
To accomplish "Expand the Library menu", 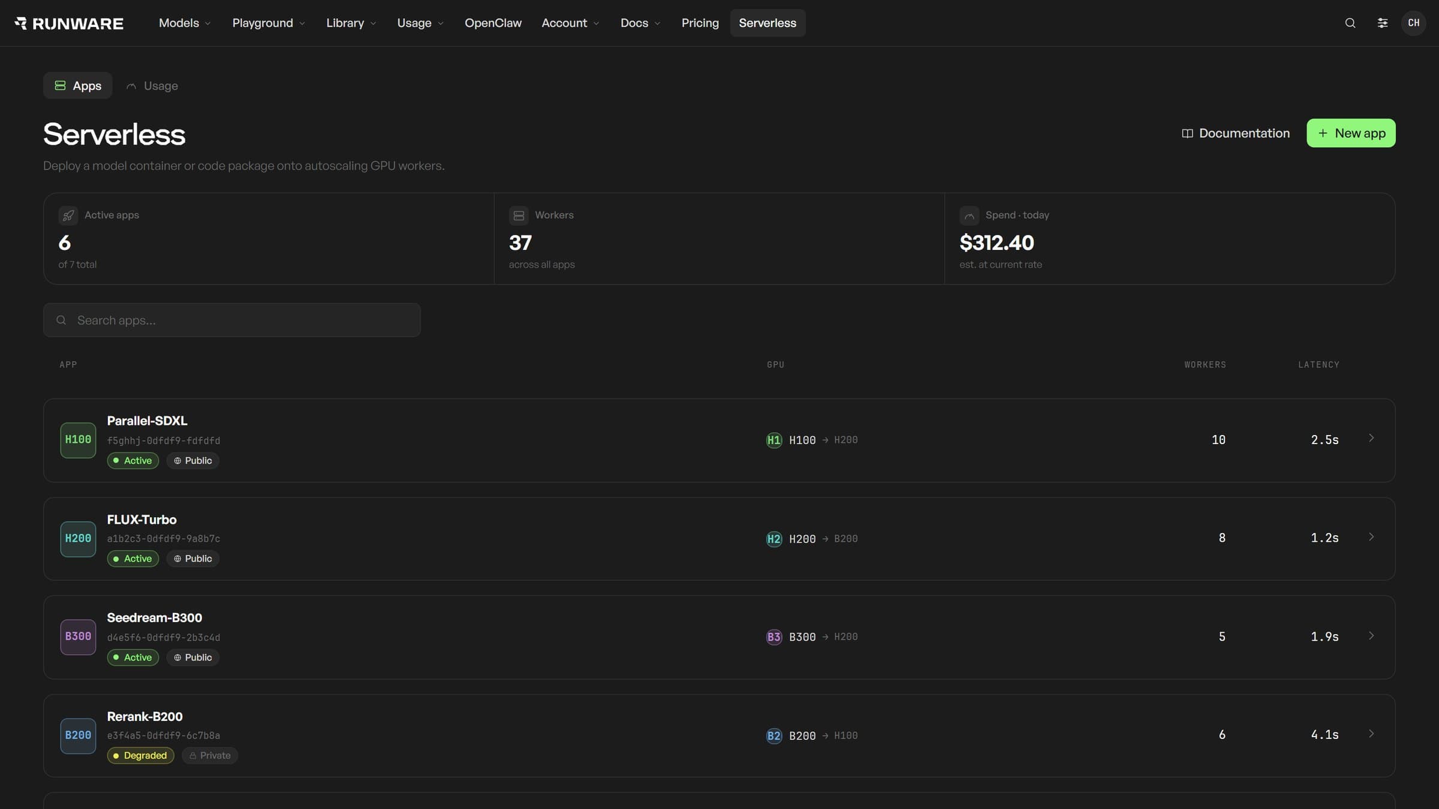I will click(351, 23).
